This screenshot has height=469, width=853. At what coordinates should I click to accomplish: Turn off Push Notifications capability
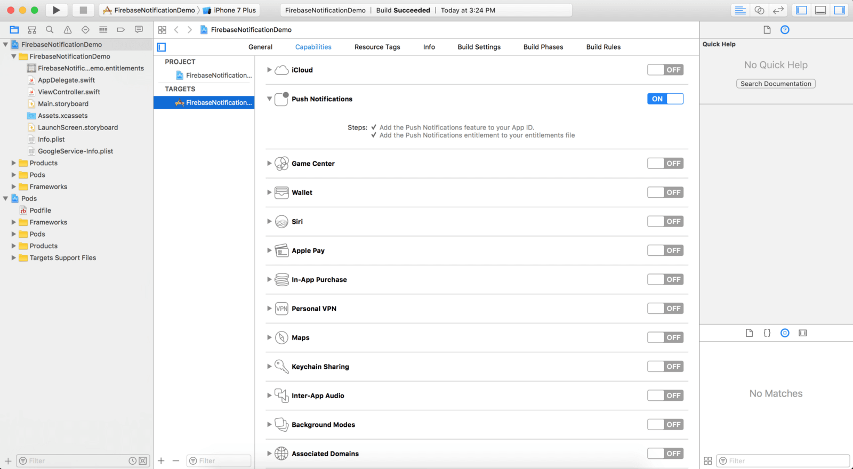(665, 99)
